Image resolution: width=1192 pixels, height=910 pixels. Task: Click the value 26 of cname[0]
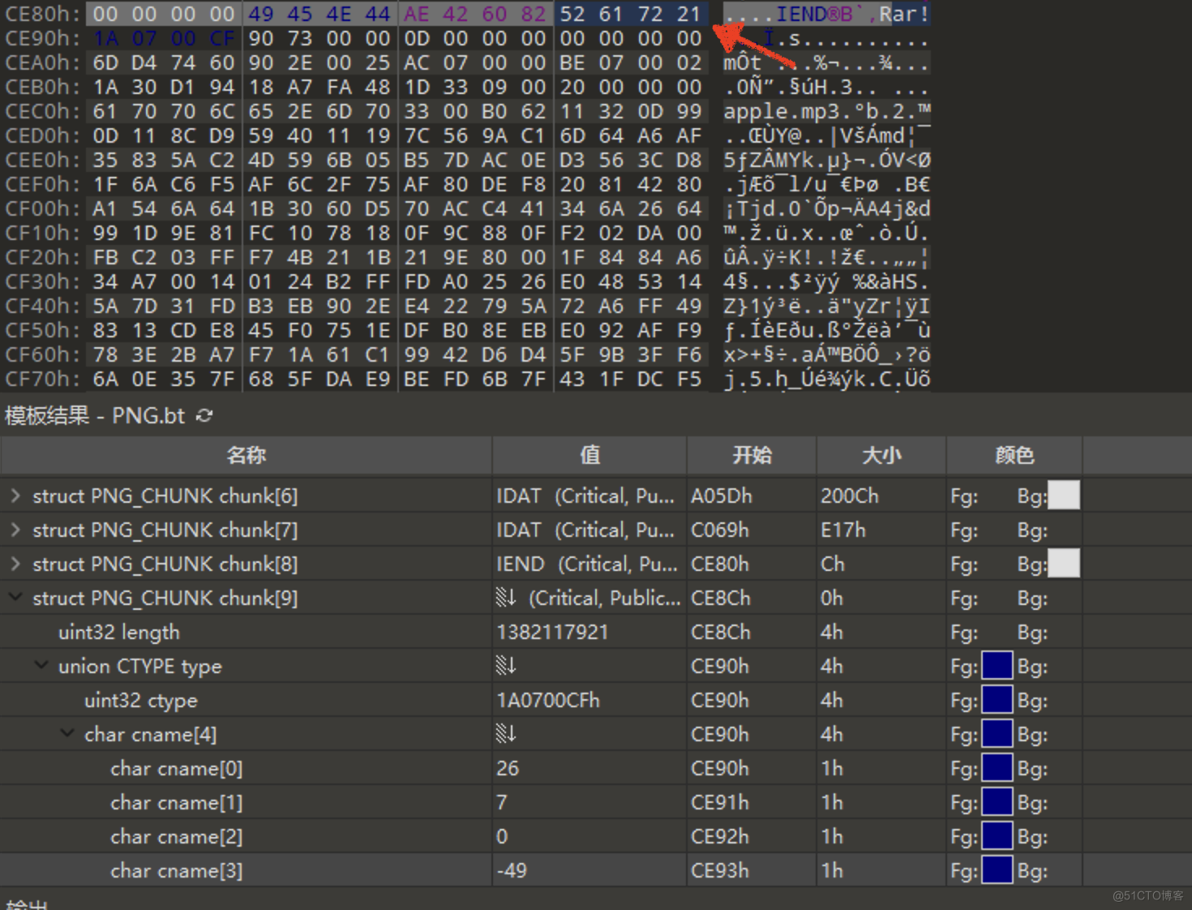[508, 768]
